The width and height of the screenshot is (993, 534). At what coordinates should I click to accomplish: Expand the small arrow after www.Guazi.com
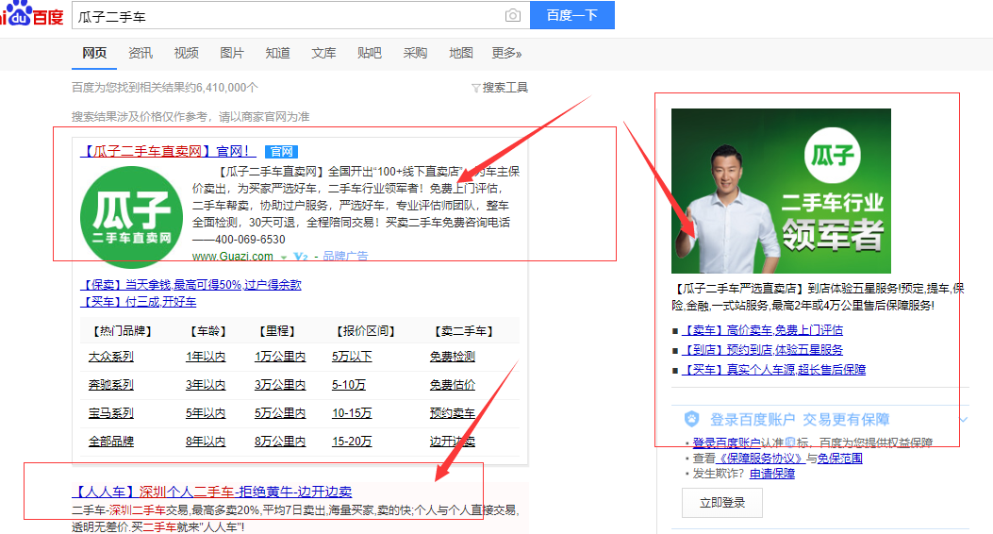point(284,257)
